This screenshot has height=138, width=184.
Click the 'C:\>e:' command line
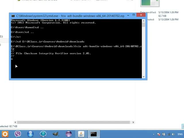click(16, 37)
